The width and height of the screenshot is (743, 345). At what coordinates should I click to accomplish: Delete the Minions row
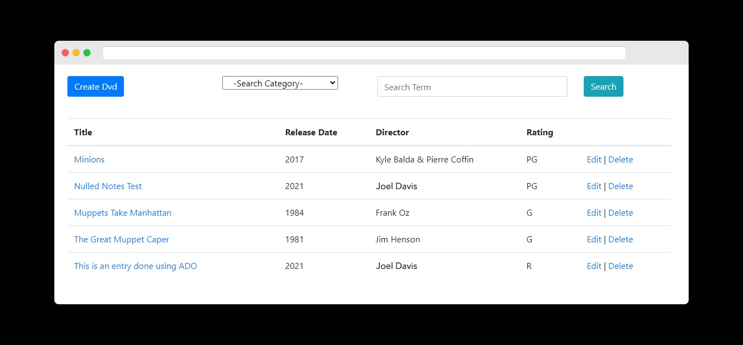click(x=621, y=159)
